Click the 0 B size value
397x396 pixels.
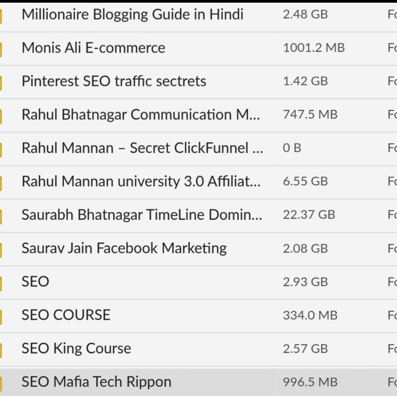[x=292, y=148]
